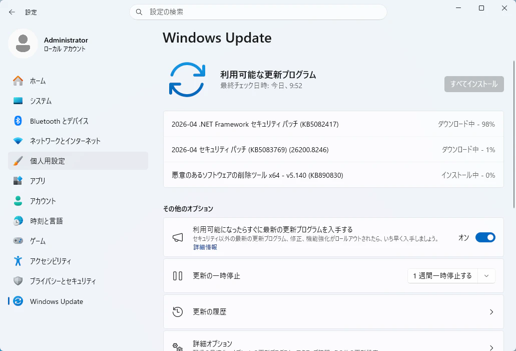Click the オン label beside the switch
Screen dimensions: 516x351
[463, 237]
